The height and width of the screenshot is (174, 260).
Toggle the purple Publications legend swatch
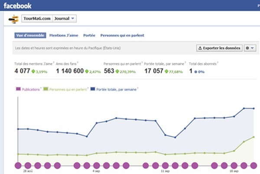click(x=18, y=89)
